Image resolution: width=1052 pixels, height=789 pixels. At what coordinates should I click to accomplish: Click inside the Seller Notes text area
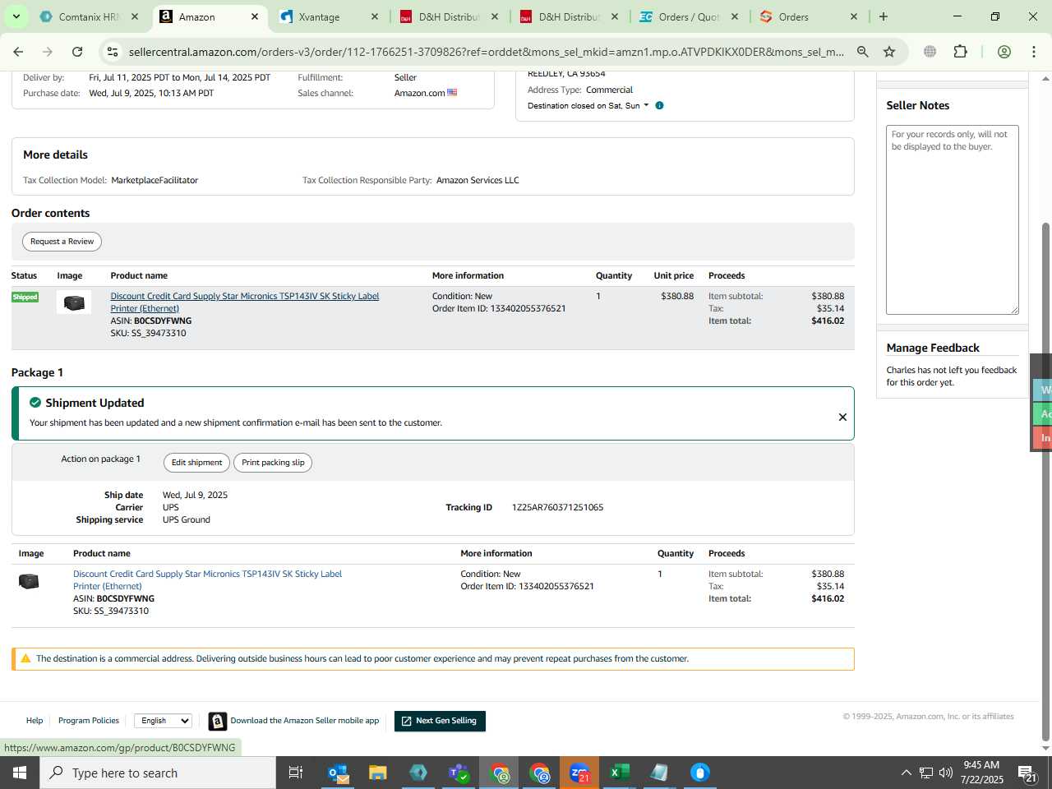952,219
